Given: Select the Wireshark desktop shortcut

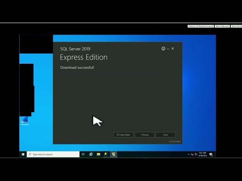Looking at the screenshot, I should pyautogui.click(x=25, y=121).
